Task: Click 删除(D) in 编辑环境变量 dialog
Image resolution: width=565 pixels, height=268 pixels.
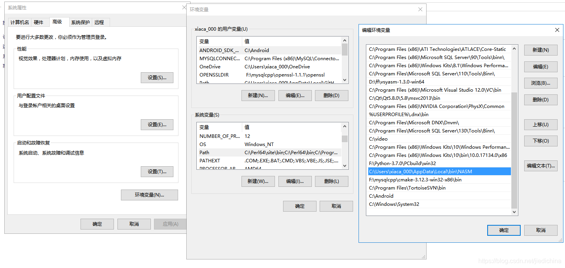Action: pos(541,100)
